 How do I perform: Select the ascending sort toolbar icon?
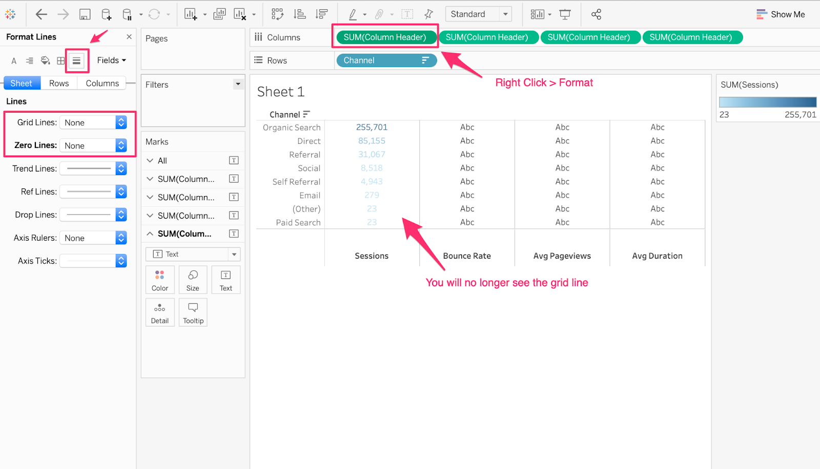[299, 14]
